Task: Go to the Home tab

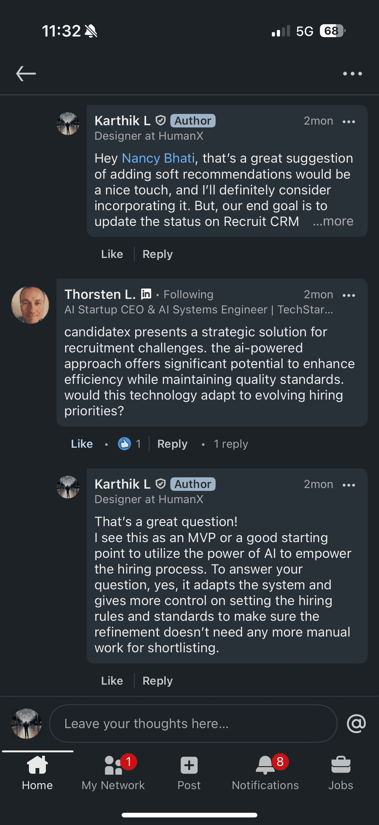Action: coord(37,773)
